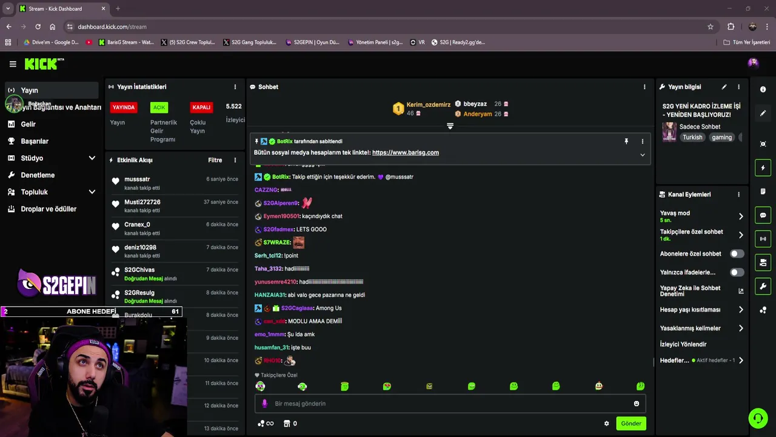Click the pencil icon in right sidebar
The height and width of the screenshot is (437, 776).
point(763,113)
